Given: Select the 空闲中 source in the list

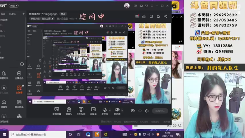Looking at the screenshot, I should (x=4, y=20).
